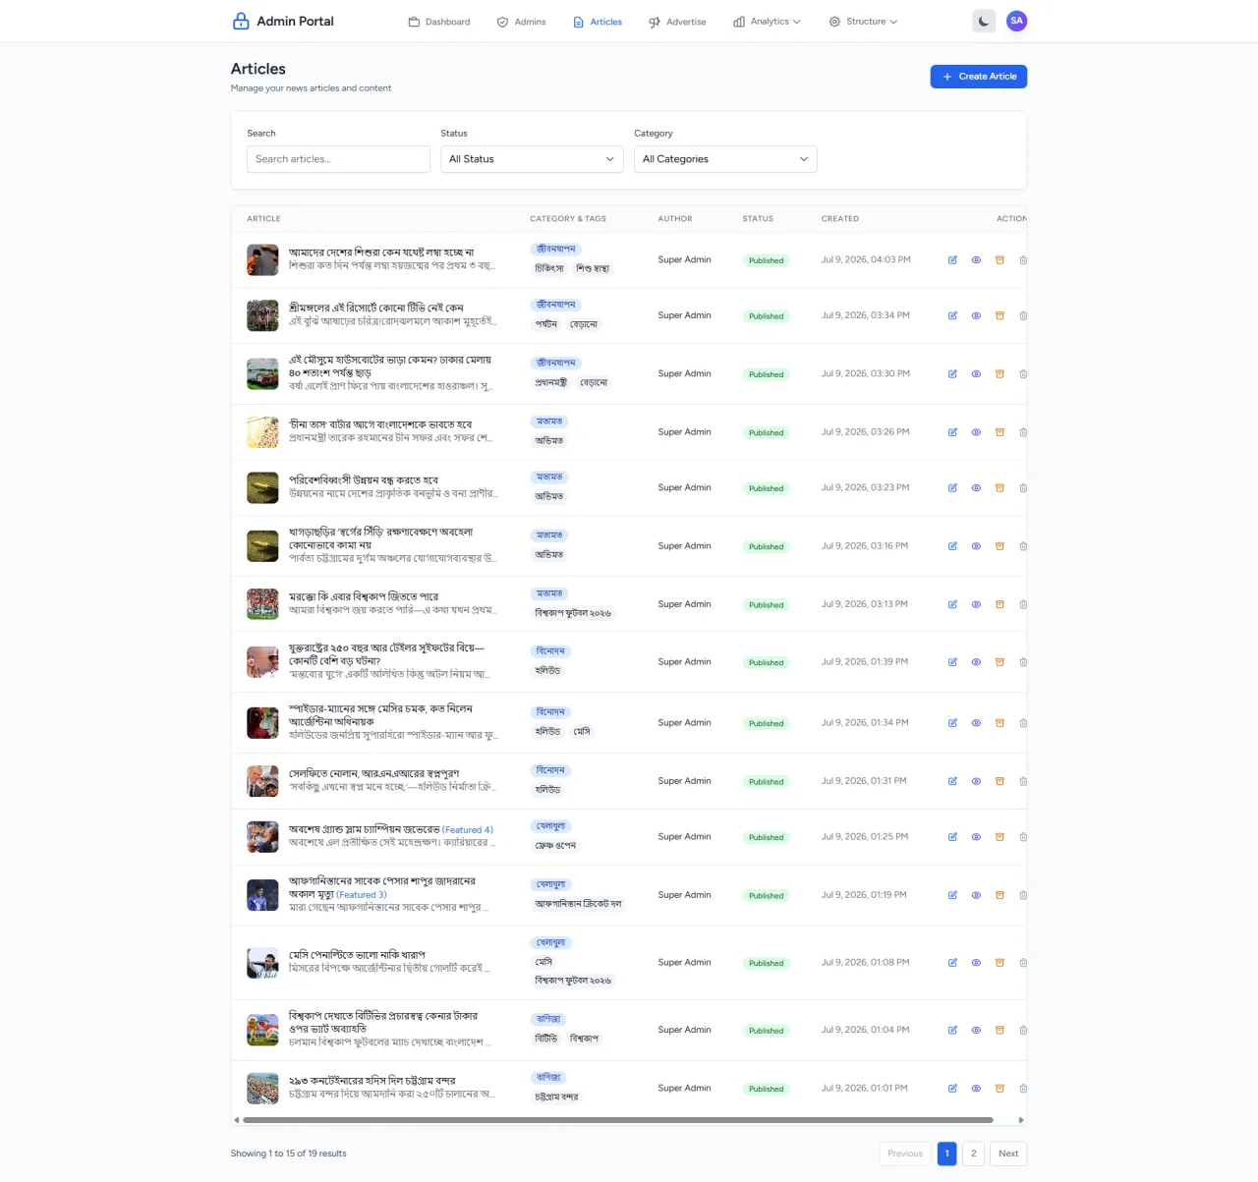
Task: Click the Admin Portal title link
Action: click(x=295, y=21)
